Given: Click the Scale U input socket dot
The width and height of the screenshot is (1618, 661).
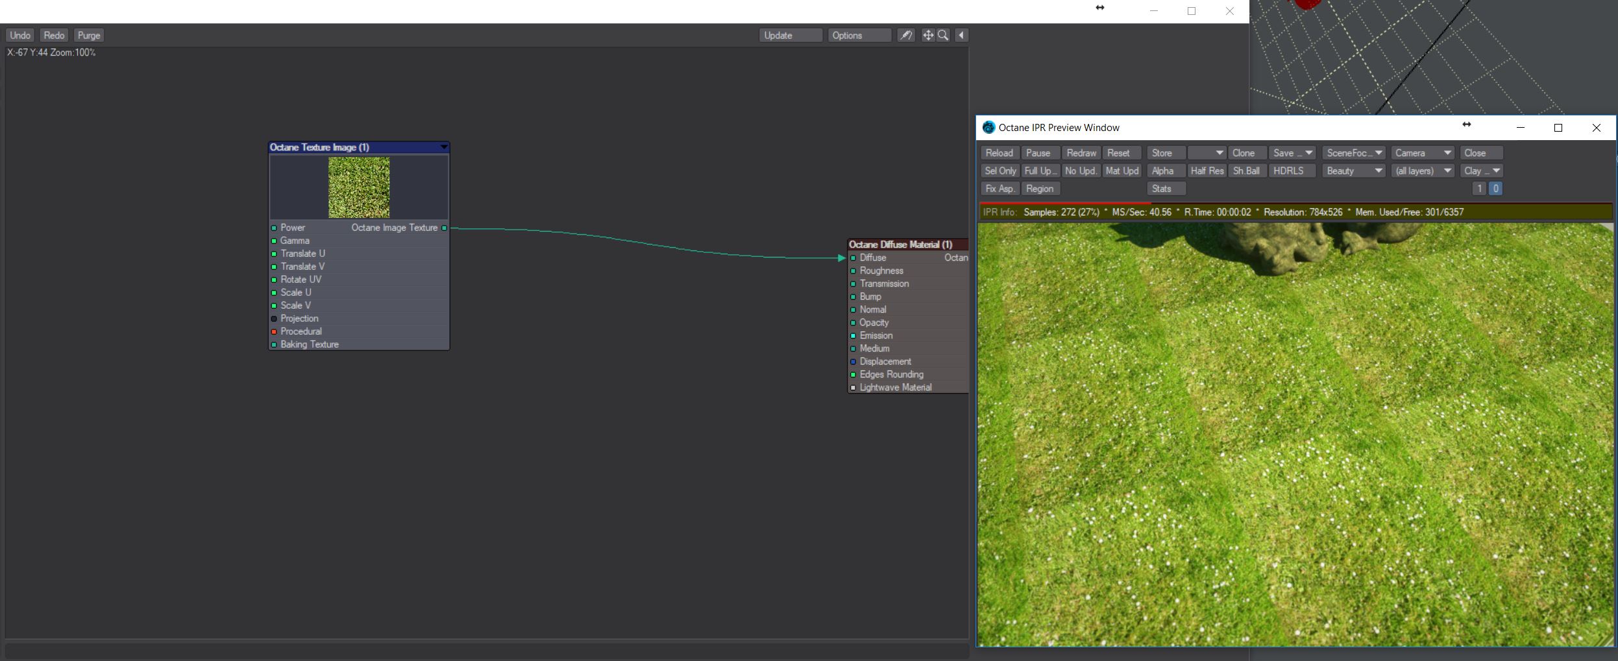Looking at the screenshot, I should pos(274,293).
